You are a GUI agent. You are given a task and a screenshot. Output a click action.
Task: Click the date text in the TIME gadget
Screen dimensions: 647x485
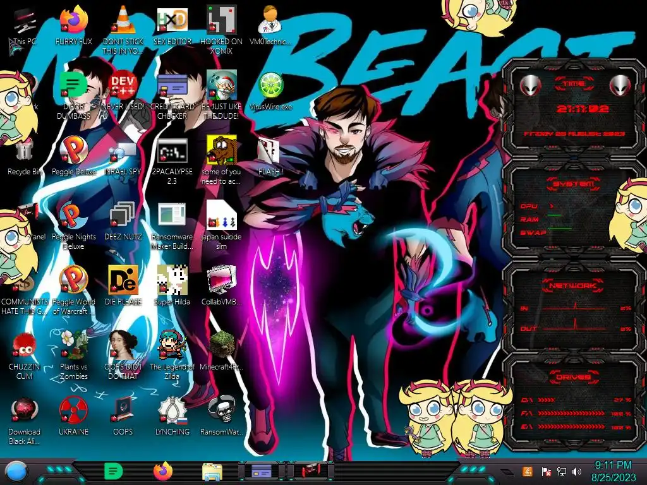tap(574, 134)
